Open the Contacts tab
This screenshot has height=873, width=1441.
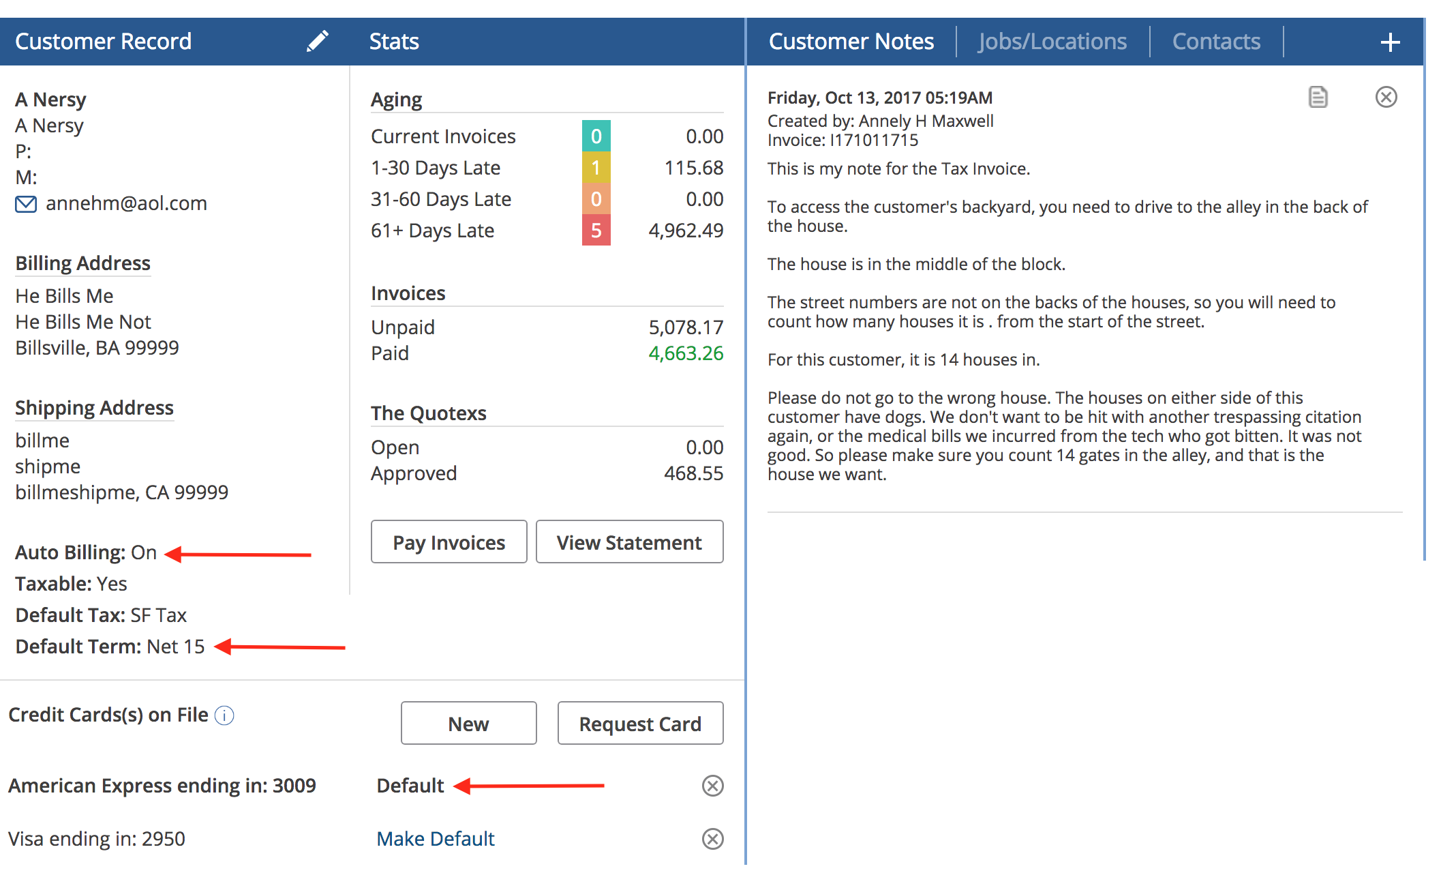click(1216, 42)
